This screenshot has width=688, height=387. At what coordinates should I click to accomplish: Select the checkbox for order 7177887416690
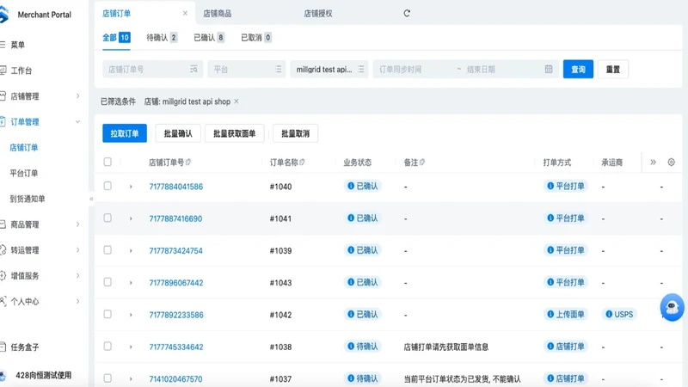[x=107, y=218]
